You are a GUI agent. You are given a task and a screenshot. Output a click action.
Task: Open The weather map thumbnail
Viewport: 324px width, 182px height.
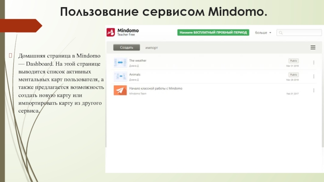(x=120, y=63)
